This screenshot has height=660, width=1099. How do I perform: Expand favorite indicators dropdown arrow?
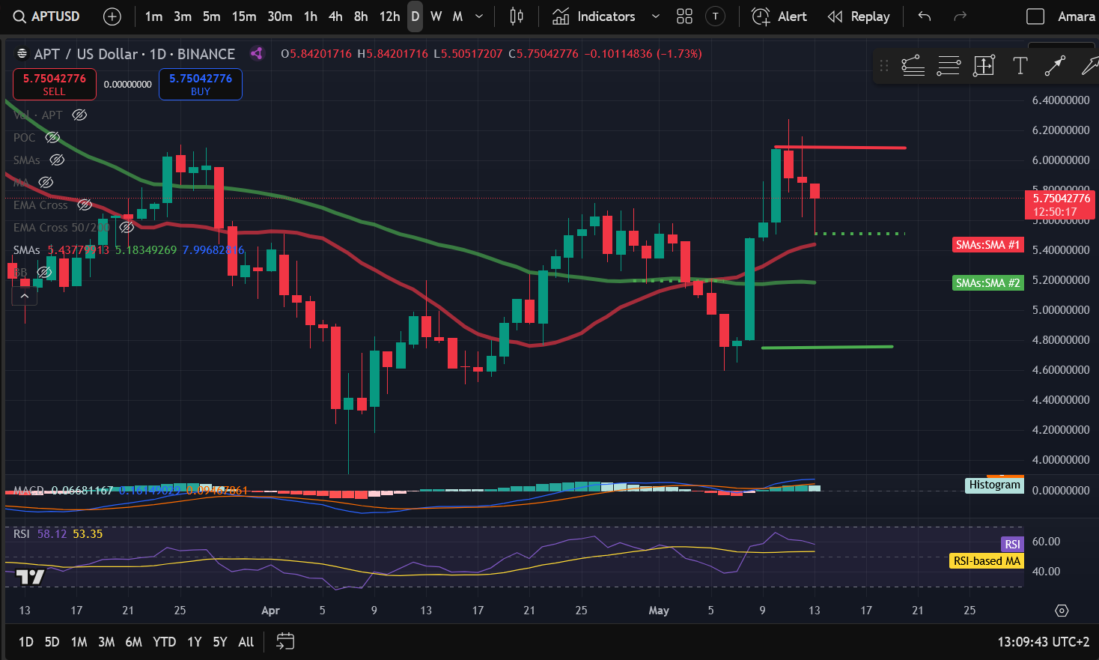(x=656, y=16)
